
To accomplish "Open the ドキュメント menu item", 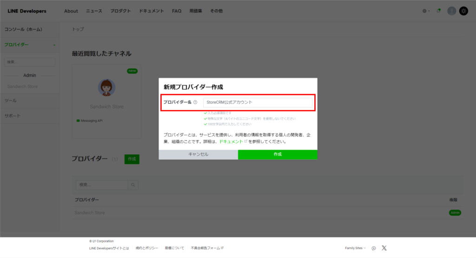I will (151, 11).
